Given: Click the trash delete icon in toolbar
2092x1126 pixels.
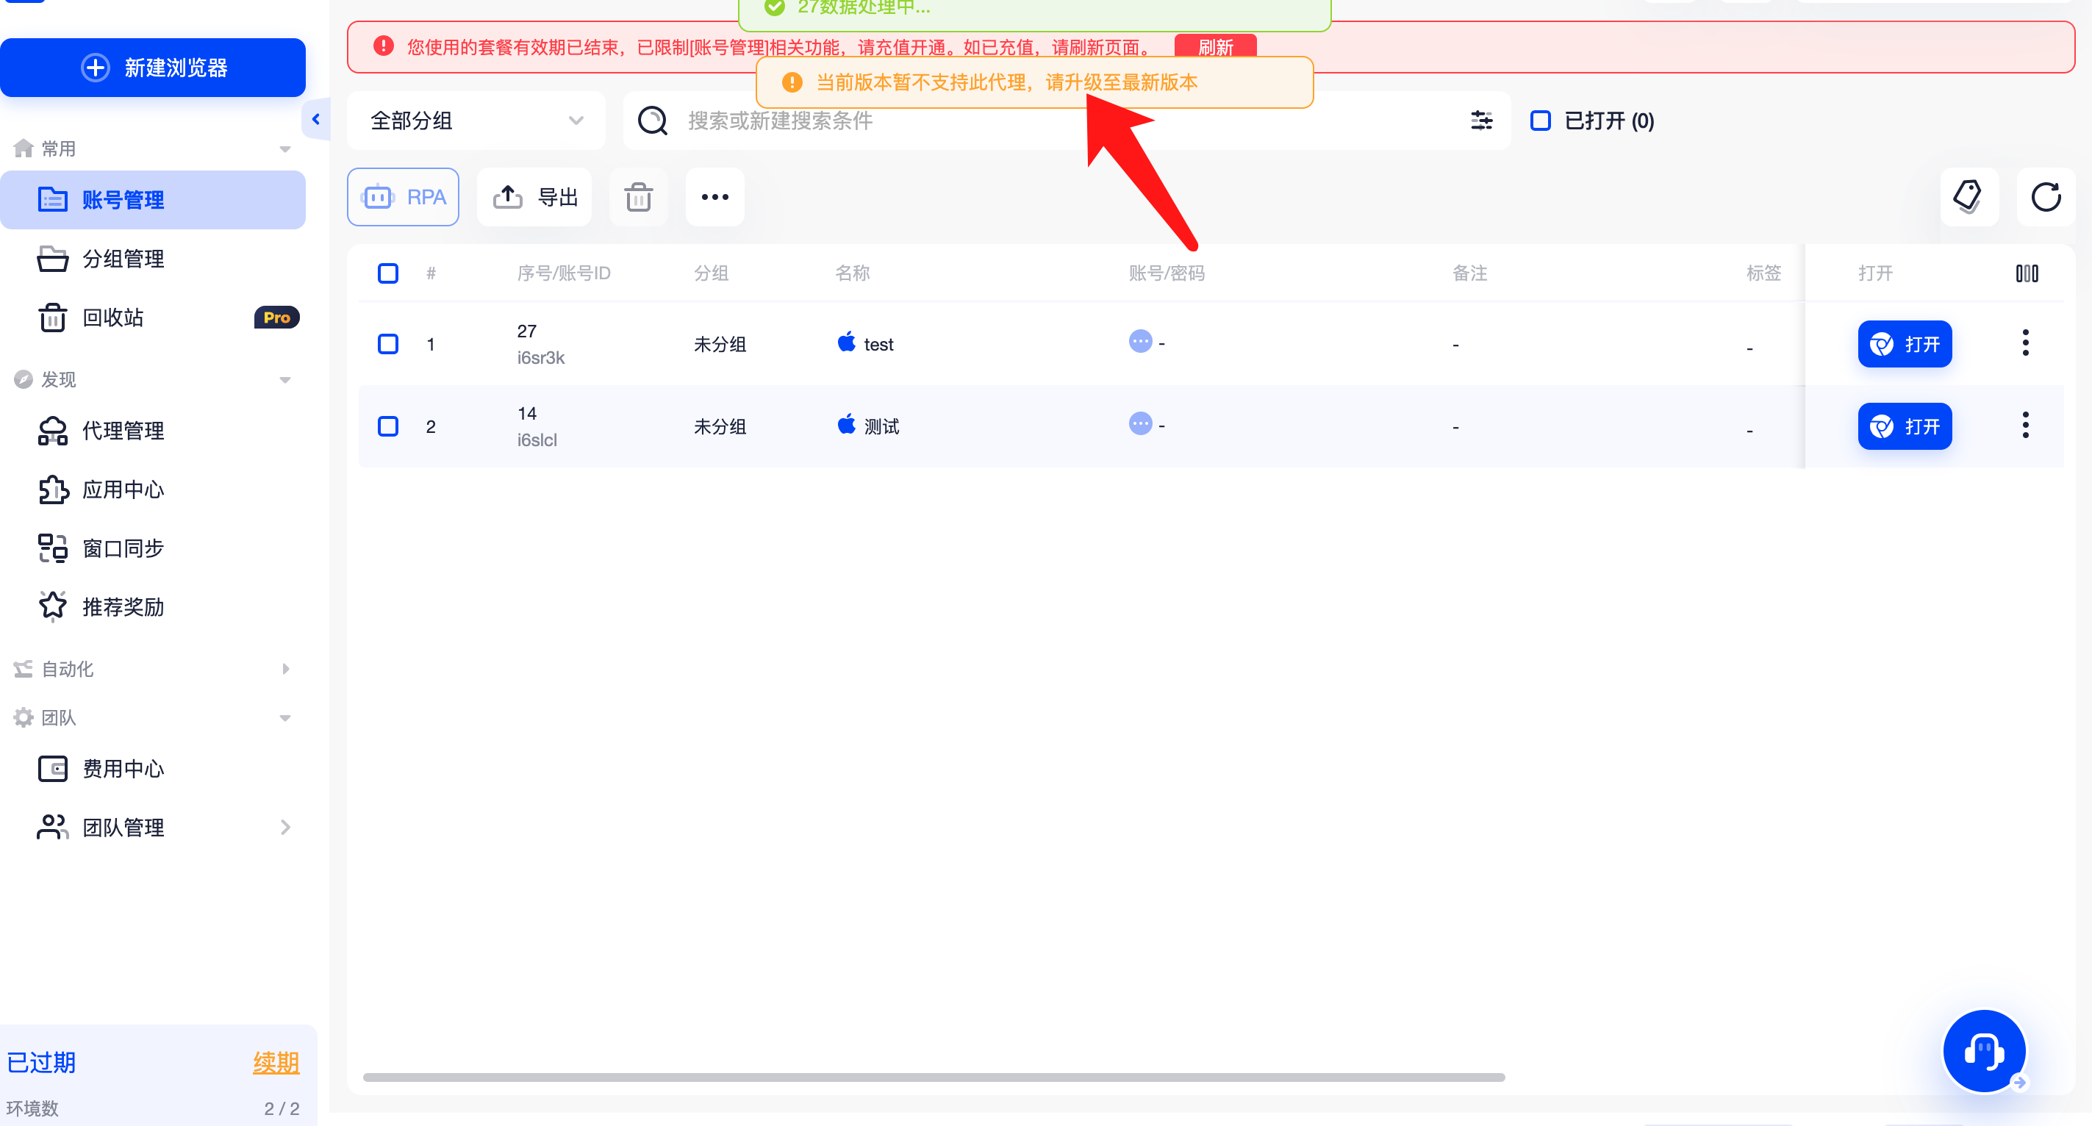Looking at the screenshot, I should tap(638, 197).
